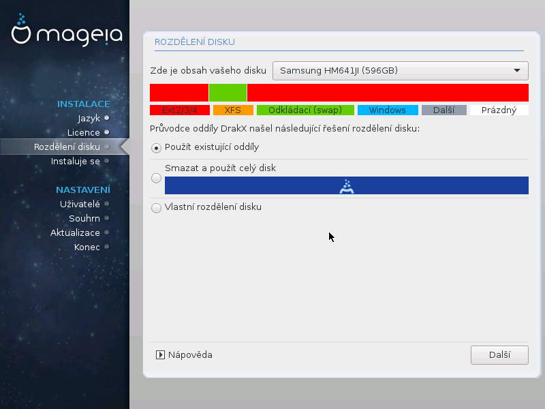Select the Instaluje se sidebar step
Image resolution: width=545 pixels, height=409 pixels.
pyautogui.click(x=76, y=161)
